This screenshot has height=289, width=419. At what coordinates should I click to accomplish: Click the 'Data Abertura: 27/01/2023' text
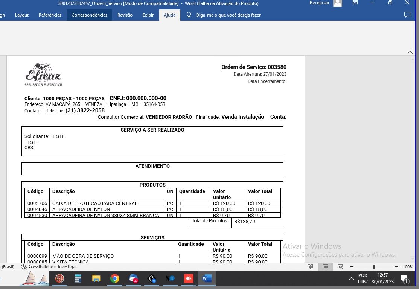pyautogui.click(x=260, y=74)
